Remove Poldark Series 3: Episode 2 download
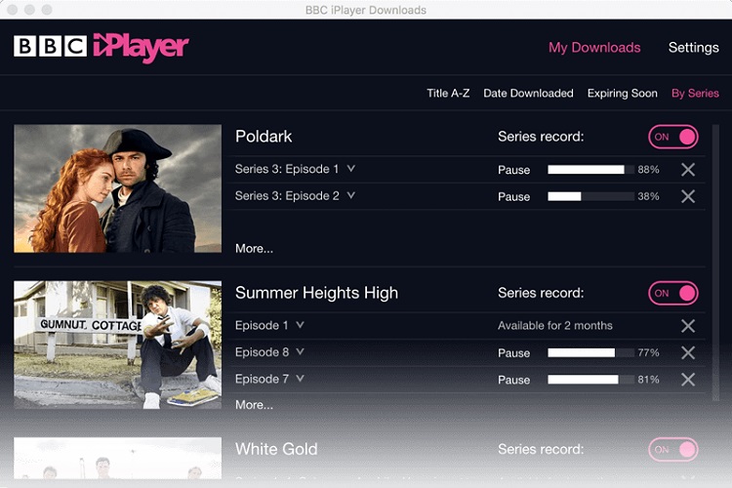 tap(688, 196)
